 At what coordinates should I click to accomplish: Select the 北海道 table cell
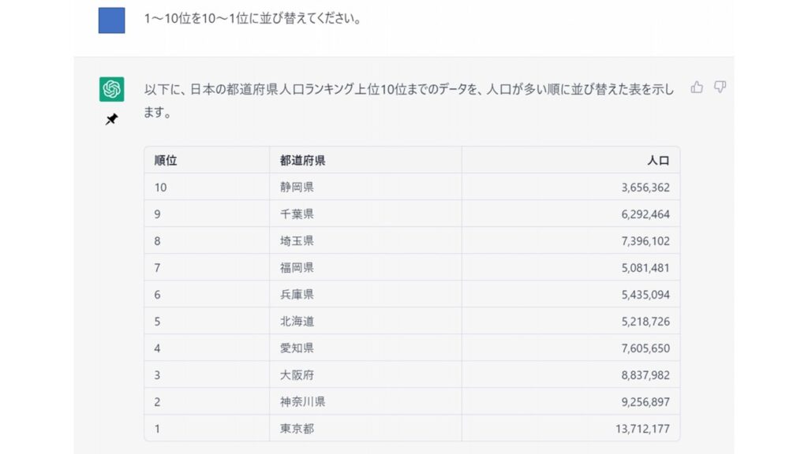297,322
